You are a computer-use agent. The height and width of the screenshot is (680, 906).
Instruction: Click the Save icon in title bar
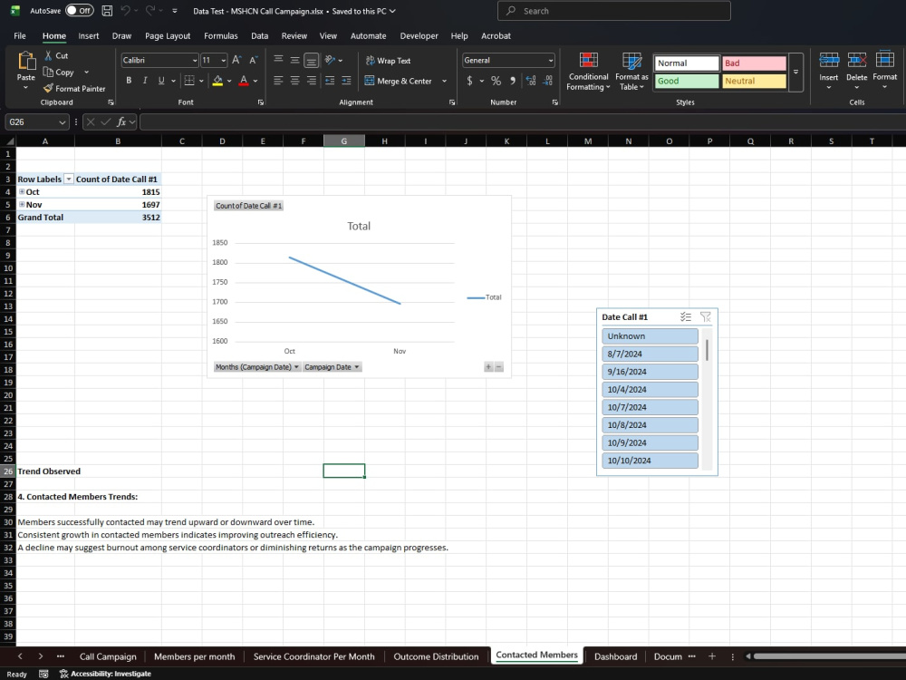(107, 10)
